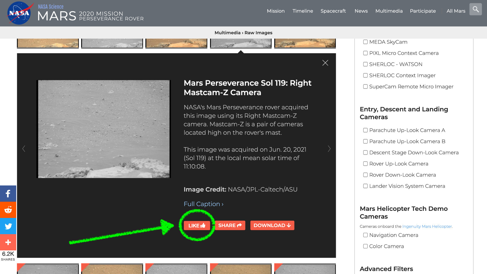
Task: Open the Timeline menu
Action: 303,11
